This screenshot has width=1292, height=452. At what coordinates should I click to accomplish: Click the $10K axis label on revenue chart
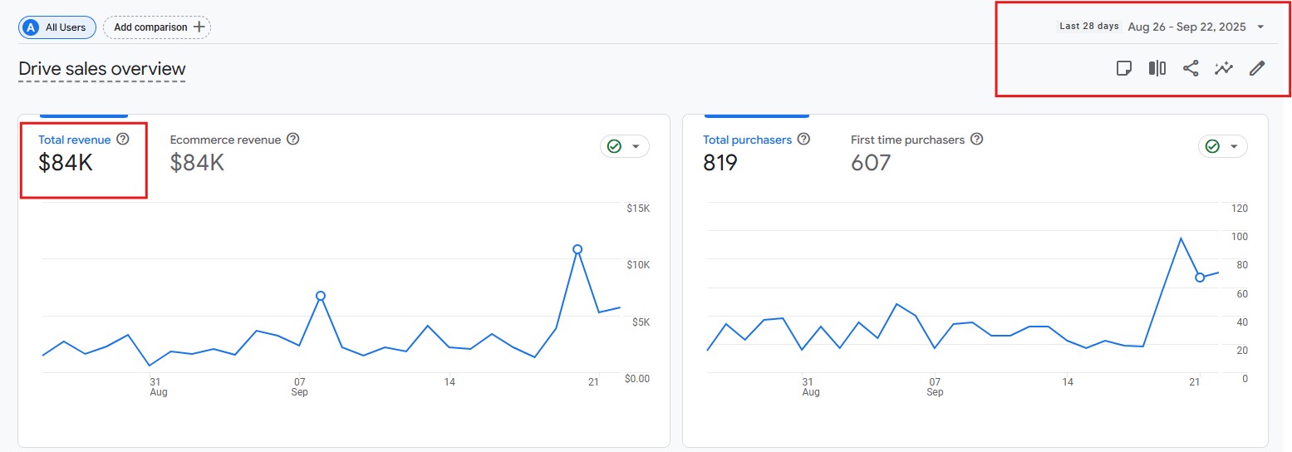click(x=638, y=265)
